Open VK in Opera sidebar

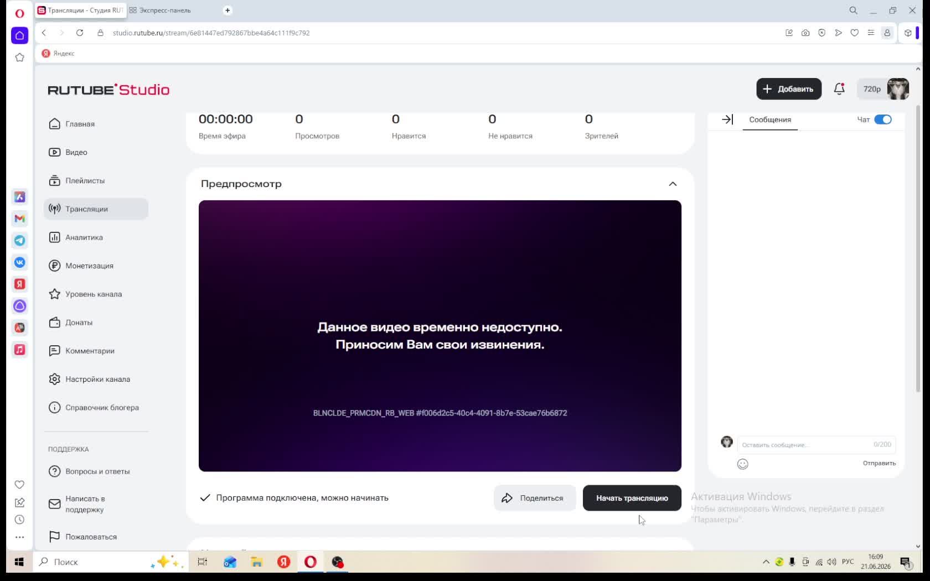(x=19, y=262)
